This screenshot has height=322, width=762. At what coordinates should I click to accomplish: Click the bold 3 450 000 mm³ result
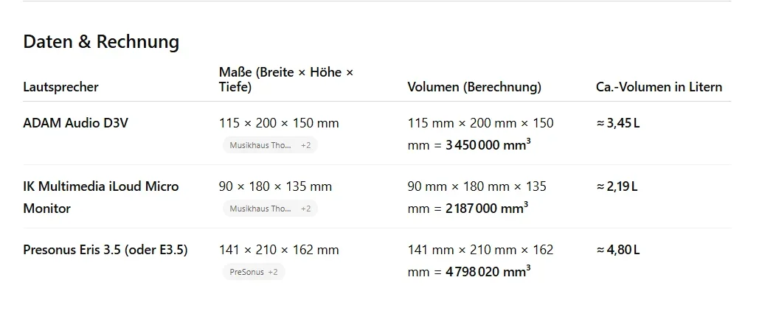(488, 145)
